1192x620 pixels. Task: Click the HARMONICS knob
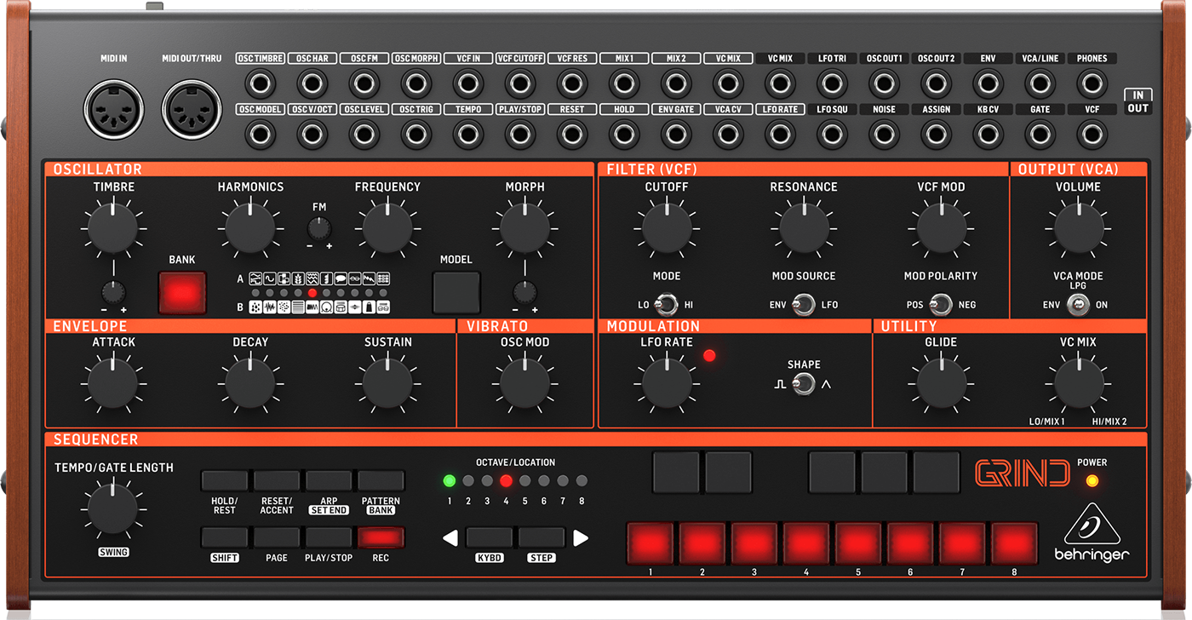[250, 228]
